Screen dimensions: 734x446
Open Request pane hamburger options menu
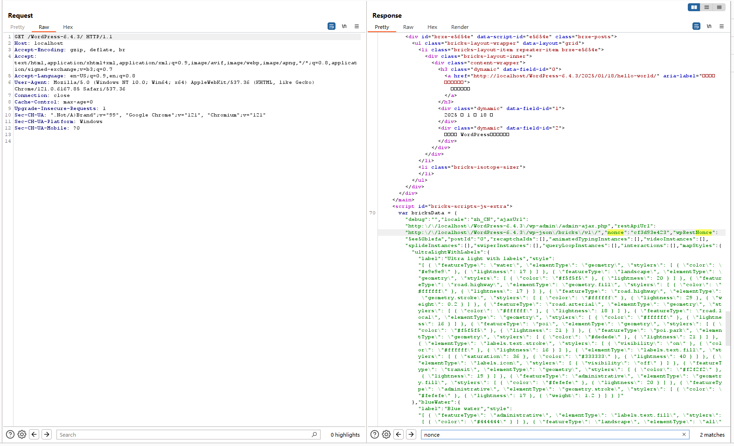(x=357, y=27)
